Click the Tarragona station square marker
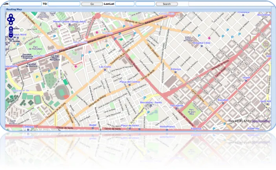 (x=177, y=109)
